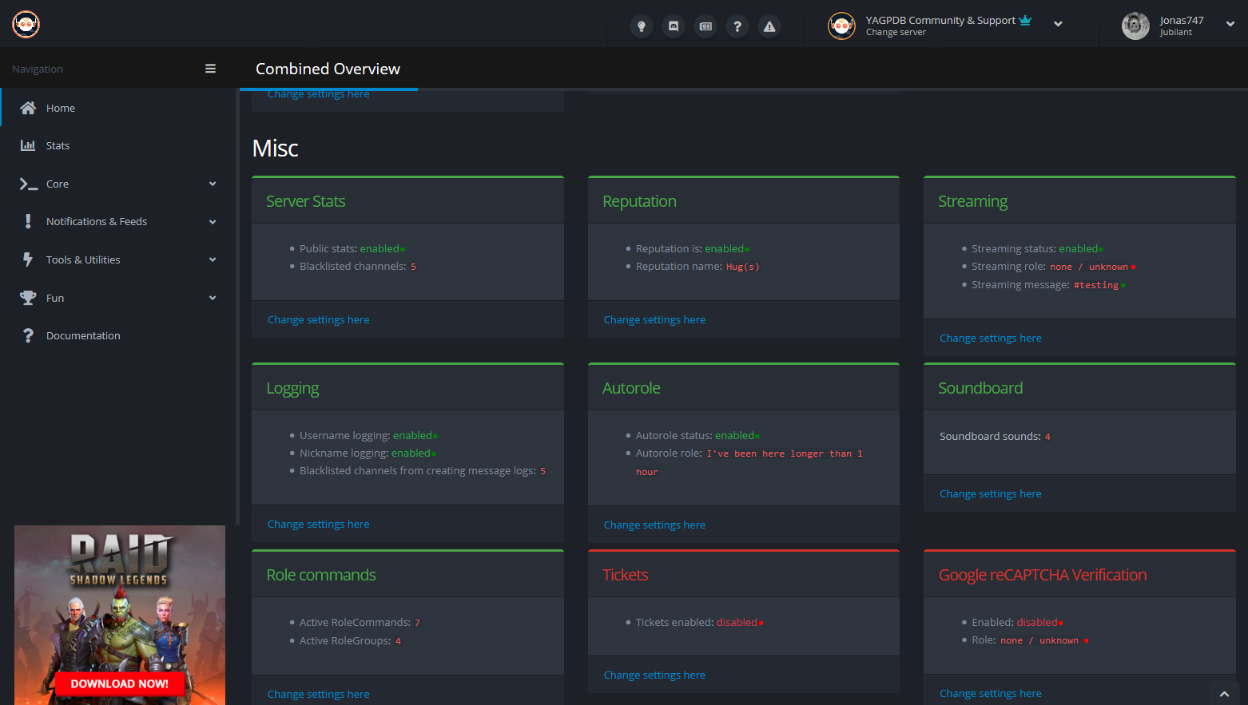Click the 'Active RoleCommands: 7' entry
1248x705 pixels.
click(x=360, y=622)
